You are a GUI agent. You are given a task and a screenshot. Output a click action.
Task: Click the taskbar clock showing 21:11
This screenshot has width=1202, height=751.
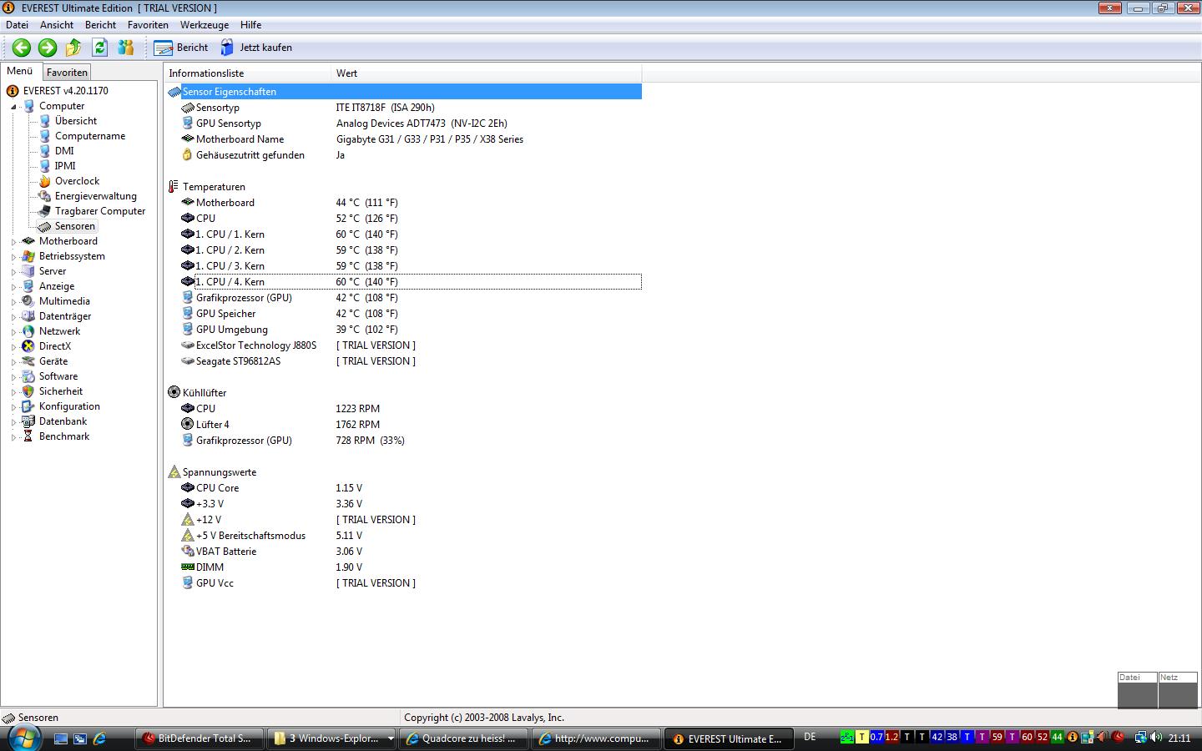point(1179,738)
